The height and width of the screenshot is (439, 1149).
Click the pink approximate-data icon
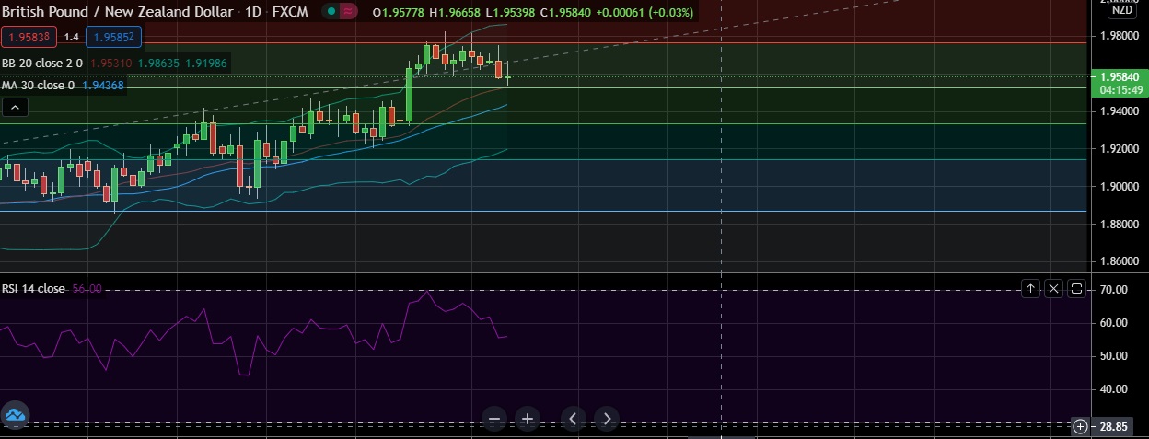coord(348,12)
